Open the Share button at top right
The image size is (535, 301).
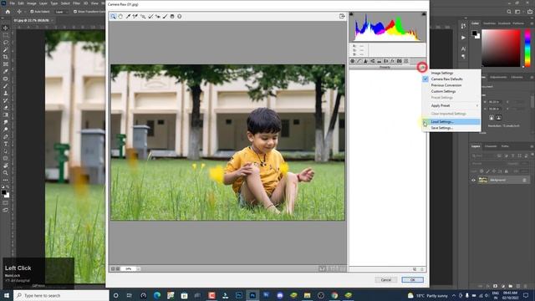click(x=530, y=12)
